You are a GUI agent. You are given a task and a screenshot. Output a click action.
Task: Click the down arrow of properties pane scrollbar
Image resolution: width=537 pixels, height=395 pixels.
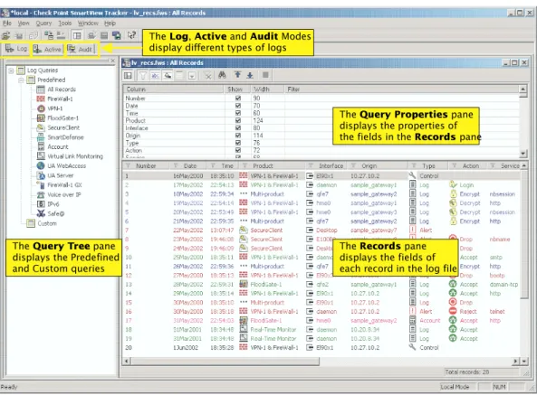point(523,154)
